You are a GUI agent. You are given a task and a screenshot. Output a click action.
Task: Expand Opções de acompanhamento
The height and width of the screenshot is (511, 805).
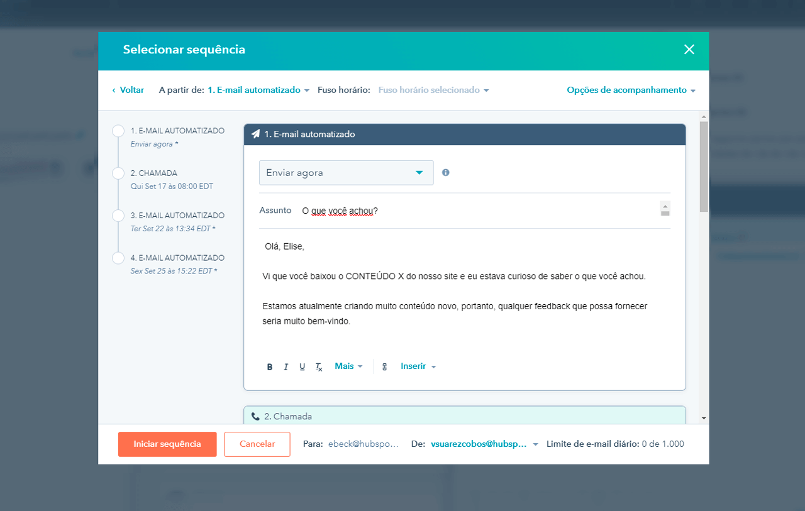(631, 90)
